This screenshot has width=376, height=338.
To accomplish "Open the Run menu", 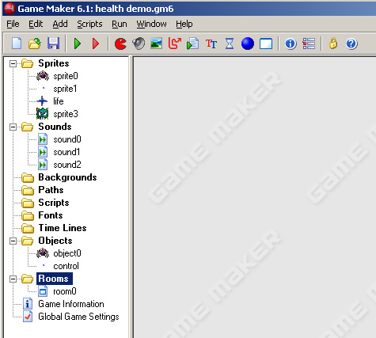I will [x=120, y=24].
